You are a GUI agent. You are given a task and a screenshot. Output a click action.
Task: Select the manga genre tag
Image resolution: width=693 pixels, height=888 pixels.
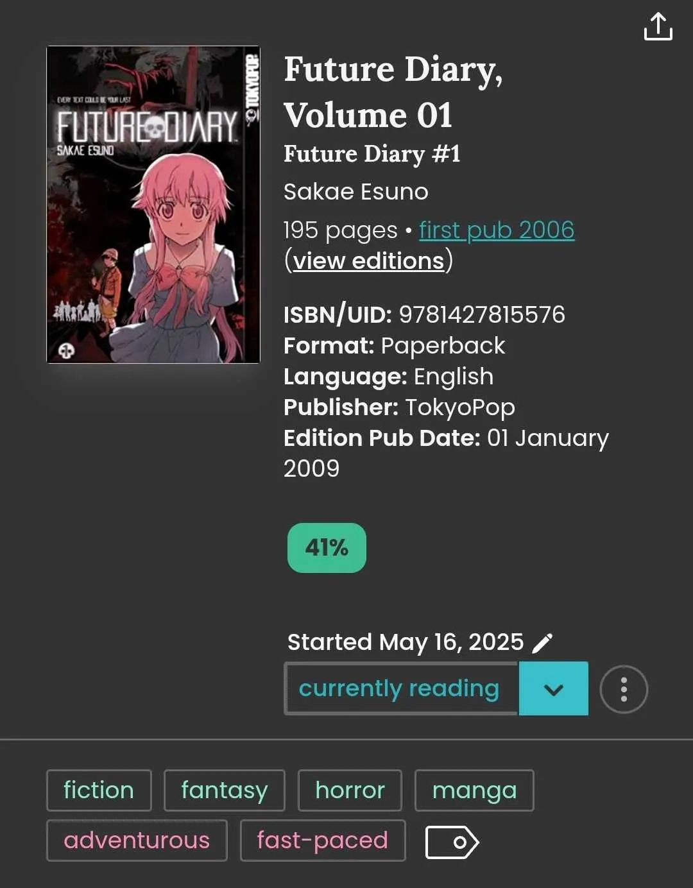click(474, 790)
